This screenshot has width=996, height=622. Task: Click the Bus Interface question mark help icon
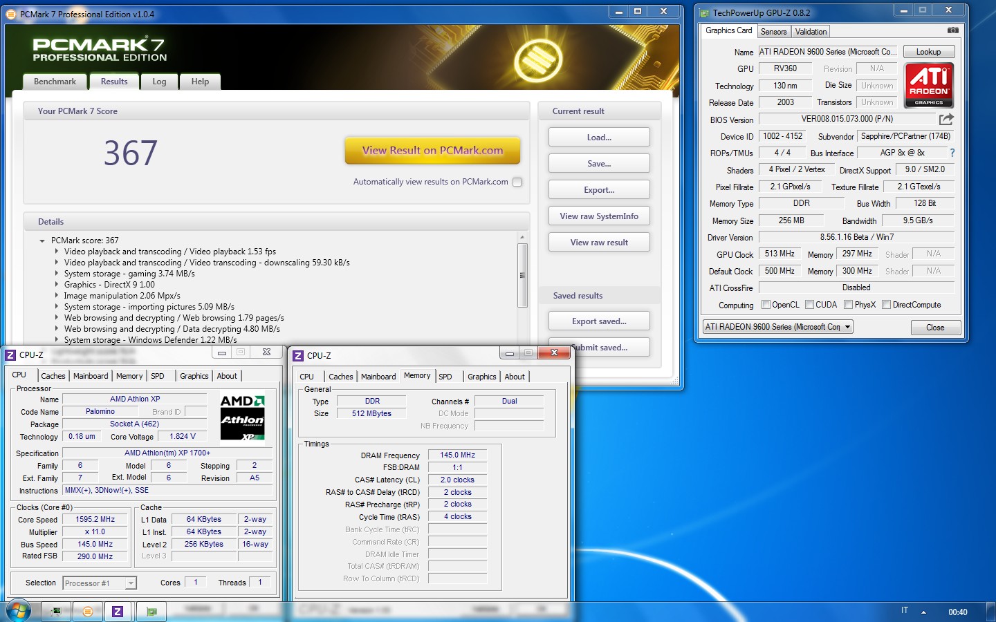tap(952, 153)
